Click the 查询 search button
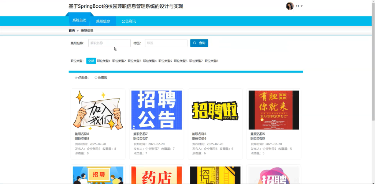Screen dimensions: 375x184 pos(199,43)
